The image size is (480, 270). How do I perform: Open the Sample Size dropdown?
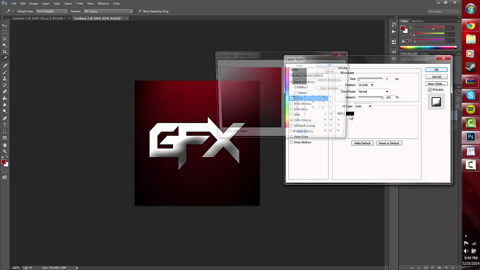51,11
